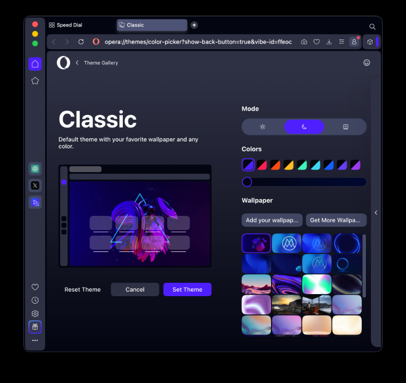The width and height of the screenshot is (406, 383).
Task: Open the three-dots sidebar menu
Action: point(35,340)
